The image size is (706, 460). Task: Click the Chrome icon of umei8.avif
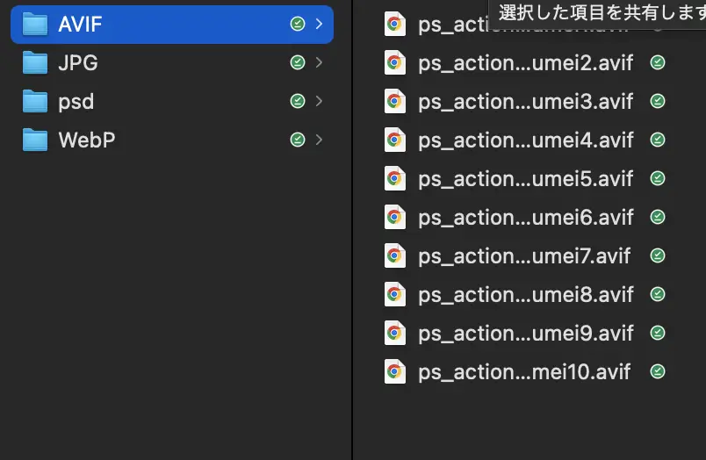click(x=395, y=294)
